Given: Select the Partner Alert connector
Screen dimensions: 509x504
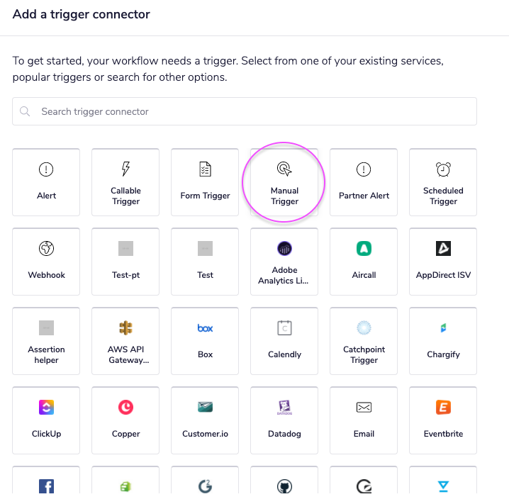Looking at the screenshot, I should coord(364,181).
